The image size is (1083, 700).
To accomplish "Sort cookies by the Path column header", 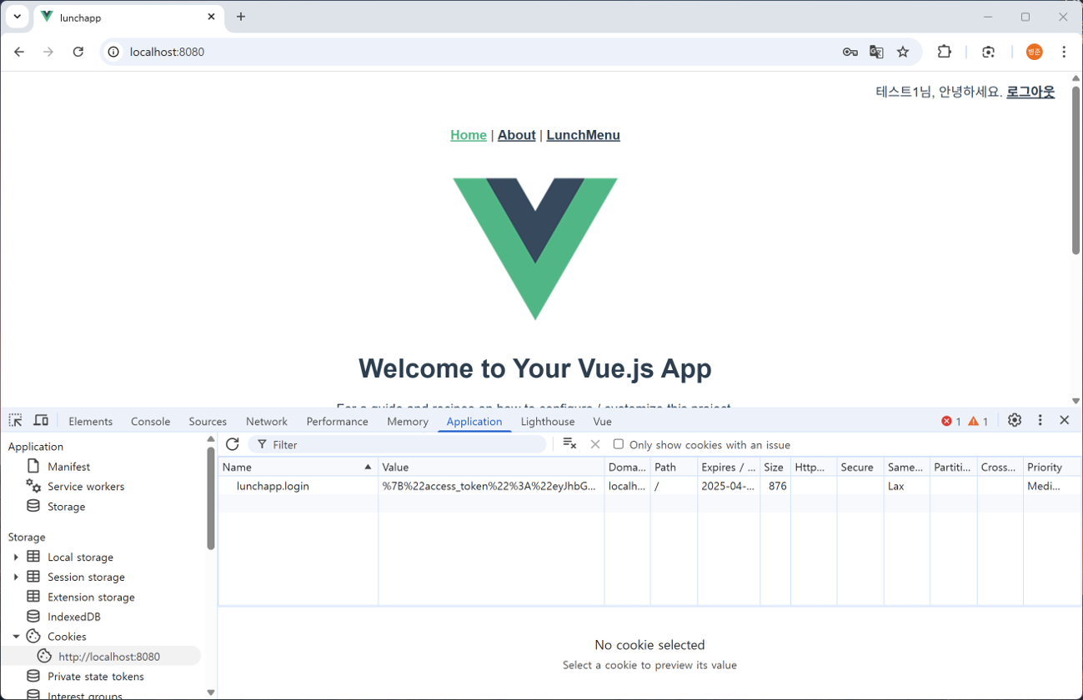I will tap(674, 467).
